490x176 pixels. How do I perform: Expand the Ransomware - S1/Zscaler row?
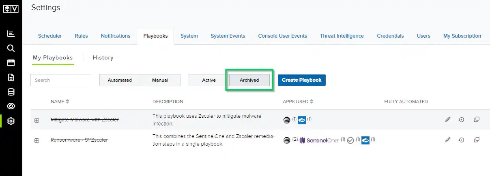pyautogui.click(x=37, y=140)
